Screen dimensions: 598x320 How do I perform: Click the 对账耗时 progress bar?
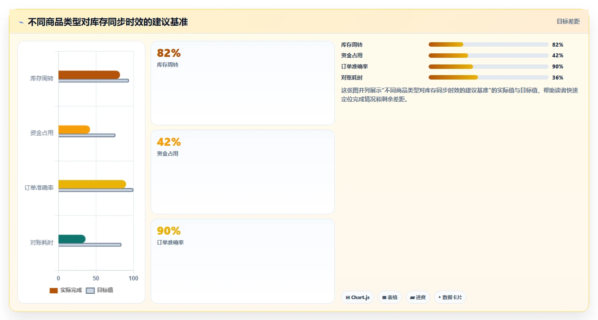click(x=488, y=77)
